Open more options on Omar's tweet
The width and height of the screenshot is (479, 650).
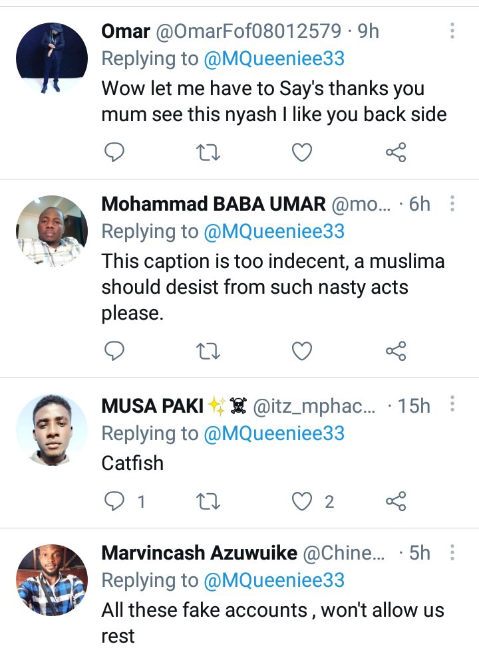click(x=452, y=31)
